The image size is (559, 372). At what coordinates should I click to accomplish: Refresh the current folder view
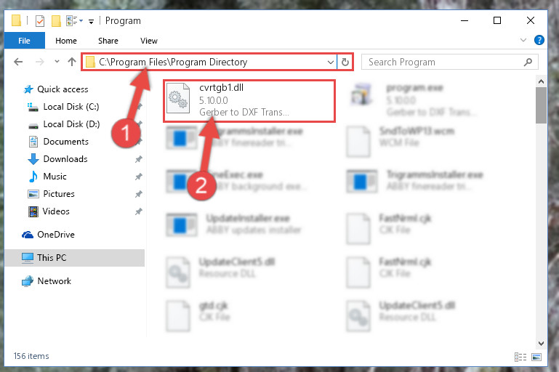pyautogui.click(x=345, y=62)
